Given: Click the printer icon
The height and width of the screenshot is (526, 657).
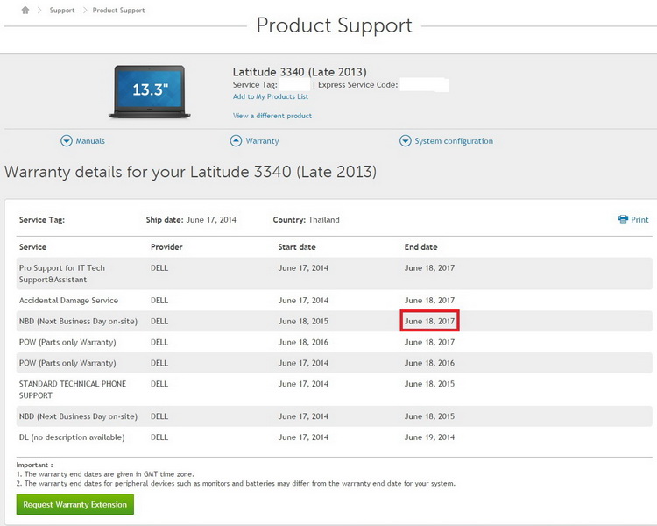Looking at the screenshot, I should coord(623,219).
